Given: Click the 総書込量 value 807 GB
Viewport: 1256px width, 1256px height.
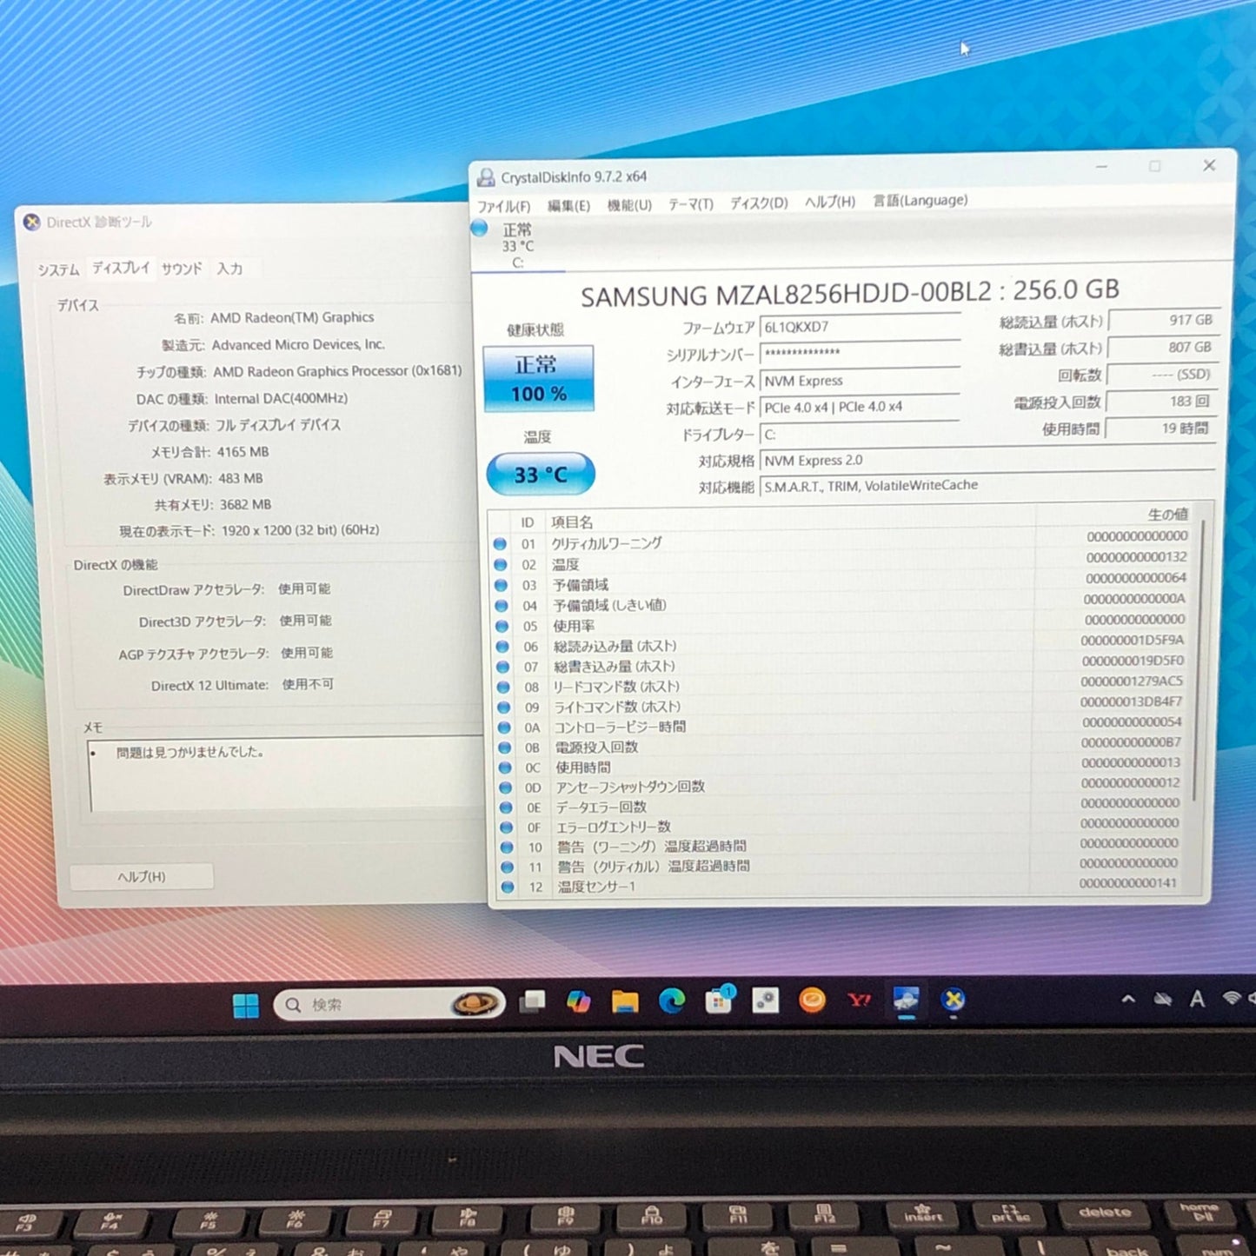Looking at the screenshot, I should coord(1163,347).
